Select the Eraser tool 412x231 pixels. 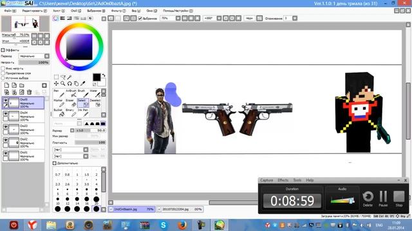pos(71,103)
